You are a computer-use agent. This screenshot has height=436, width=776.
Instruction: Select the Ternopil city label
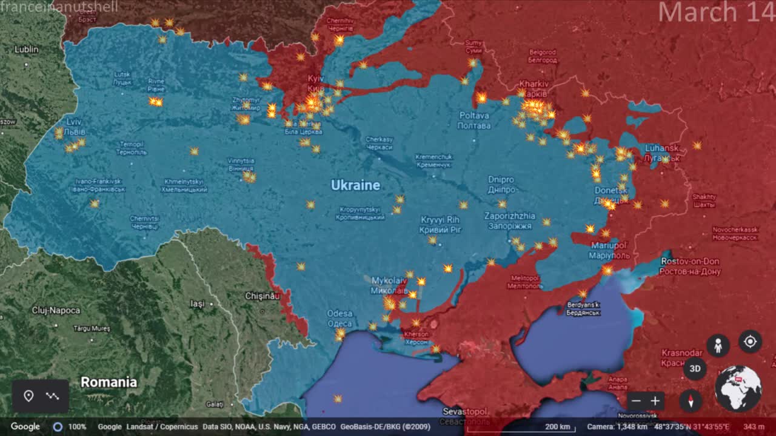click(132, 148)
